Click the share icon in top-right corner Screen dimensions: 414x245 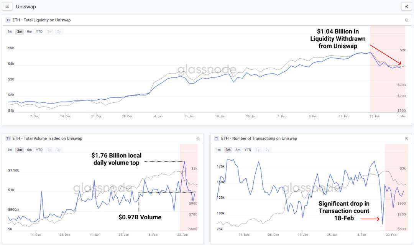407,7
